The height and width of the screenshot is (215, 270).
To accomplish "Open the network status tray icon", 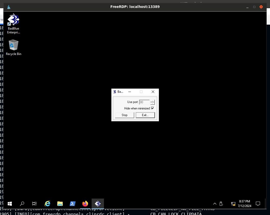I will (233, 204).
